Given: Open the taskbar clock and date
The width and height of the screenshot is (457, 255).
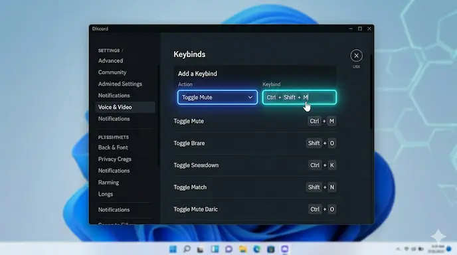Looking at the screenshot, I should (x=436, y=249).
